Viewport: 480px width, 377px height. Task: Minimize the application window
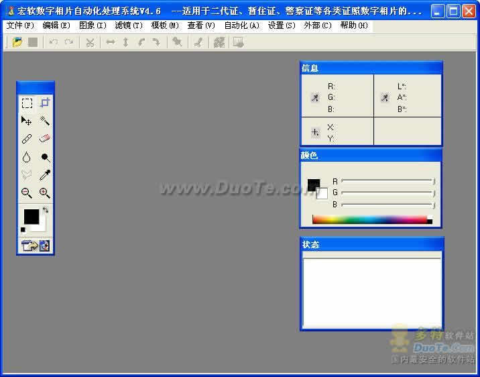(438, 11)
